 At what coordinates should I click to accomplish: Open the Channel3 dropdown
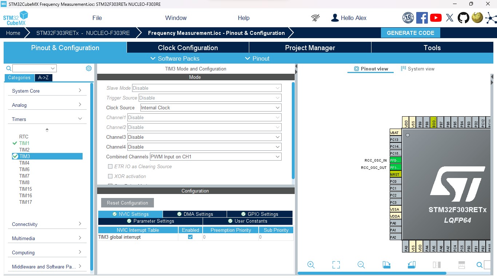[204, 137]
